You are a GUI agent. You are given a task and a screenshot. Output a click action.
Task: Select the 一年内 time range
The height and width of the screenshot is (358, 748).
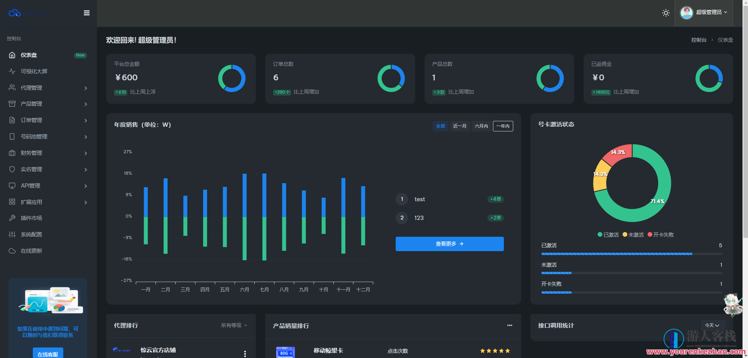tap(503, 126)
